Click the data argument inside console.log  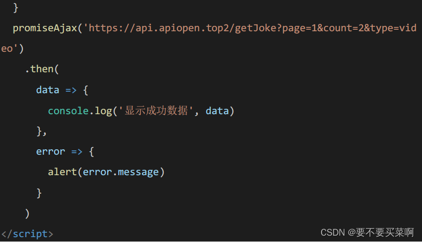[217, 111]
